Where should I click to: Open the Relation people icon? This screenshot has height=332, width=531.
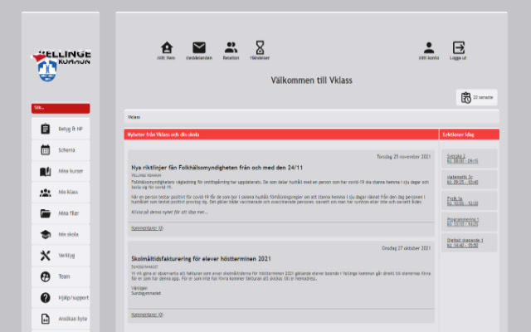231,50
